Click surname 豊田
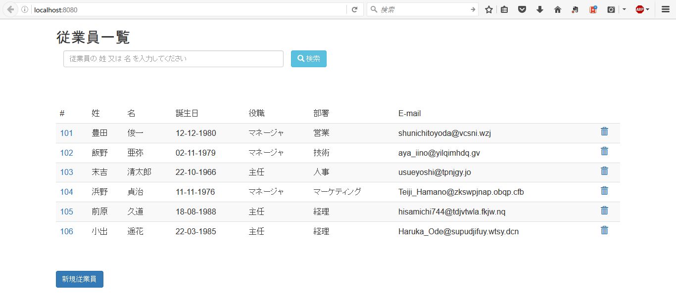 [99, 133]
